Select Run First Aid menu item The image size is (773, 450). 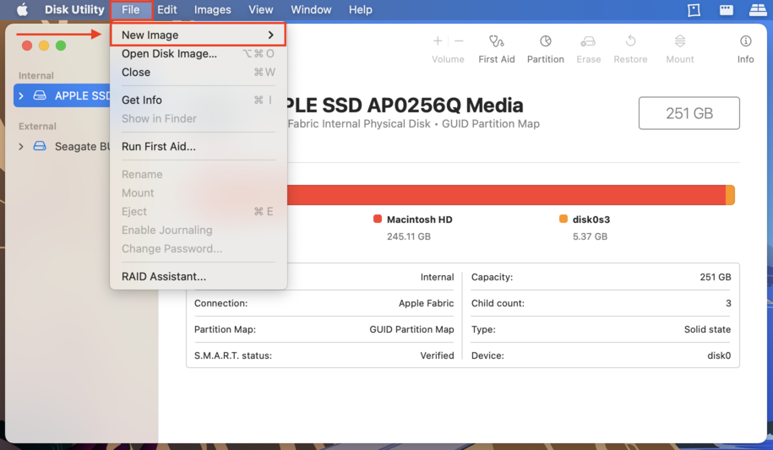coord(199,146)
